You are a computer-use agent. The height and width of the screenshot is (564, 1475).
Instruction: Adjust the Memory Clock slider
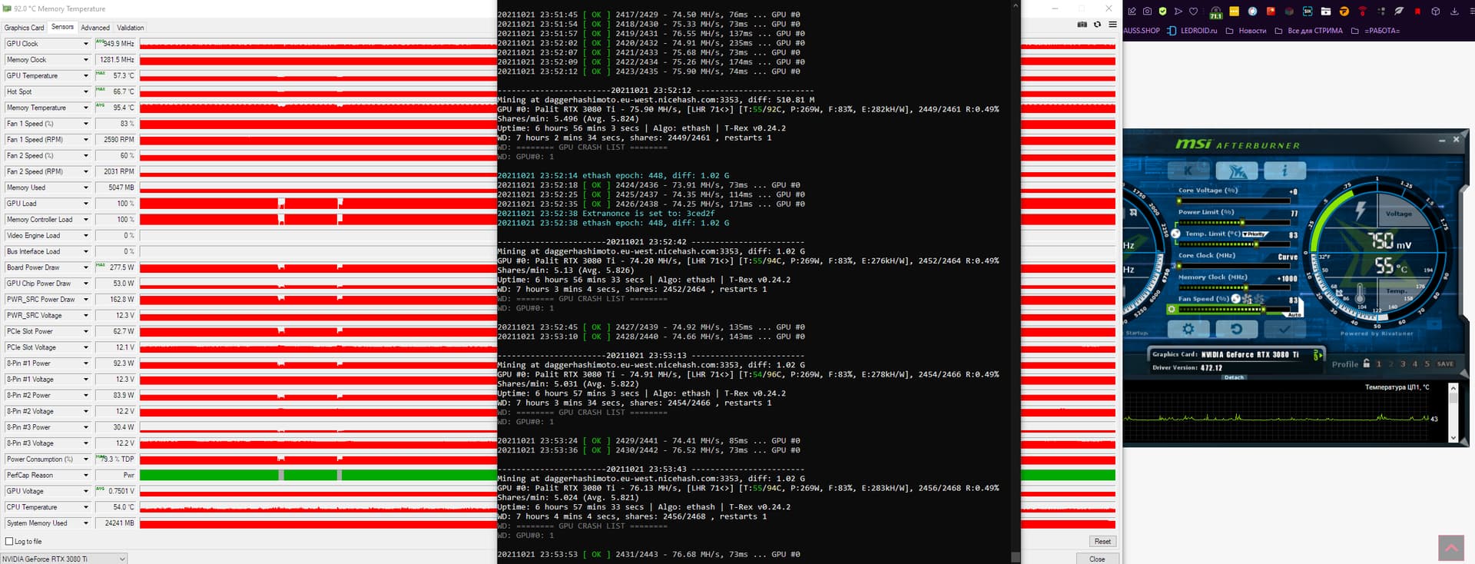(1235, 287)
